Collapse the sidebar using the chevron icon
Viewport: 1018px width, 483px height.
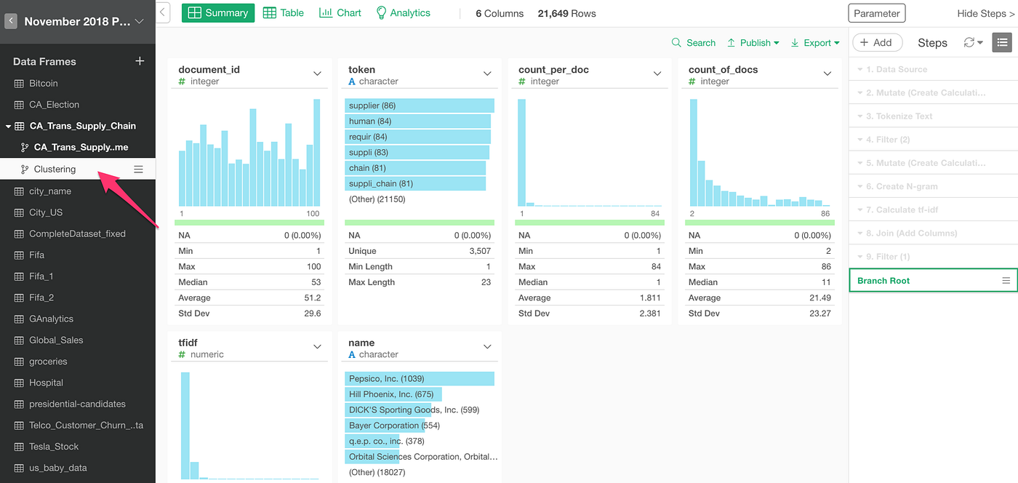tap(161, 12)
